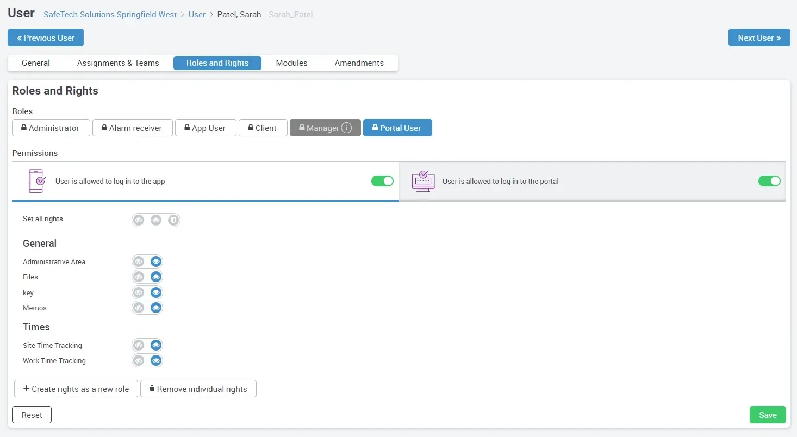797x437 pixels.
Task: Click the Manager role info icon
Action: 346,128
